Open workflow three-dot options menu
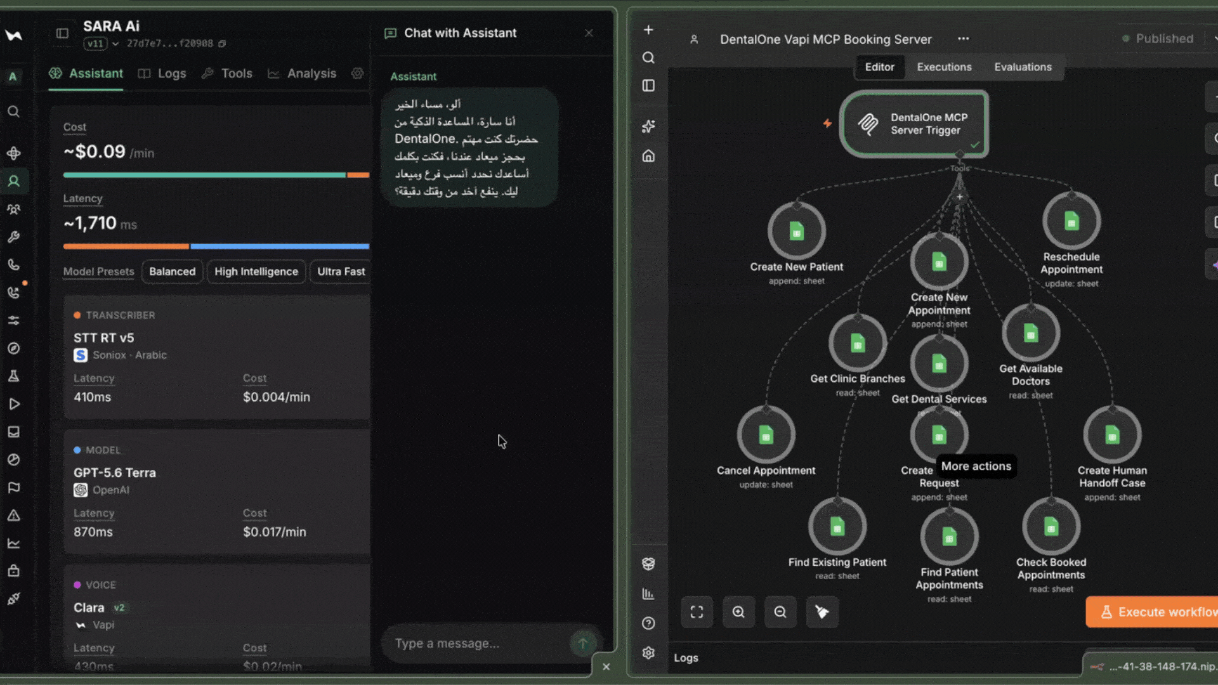The height and width of the screenshot is (685, 1218). [964, 39]
